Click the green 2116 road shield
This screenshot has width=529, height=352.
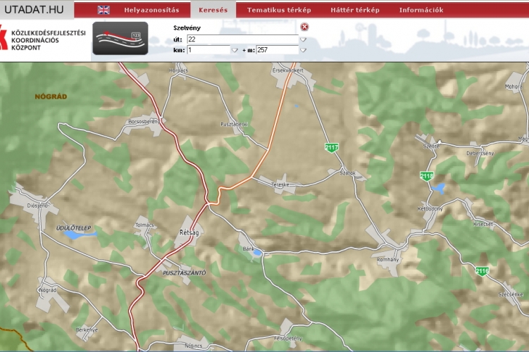[482, 271]
